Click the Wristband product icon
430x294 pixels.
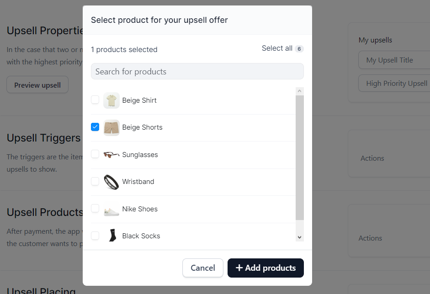point(111,182)
